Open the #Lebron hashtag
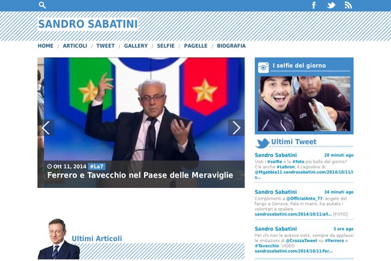The width and height of the screenshot is (391, 261). [285, 167]
